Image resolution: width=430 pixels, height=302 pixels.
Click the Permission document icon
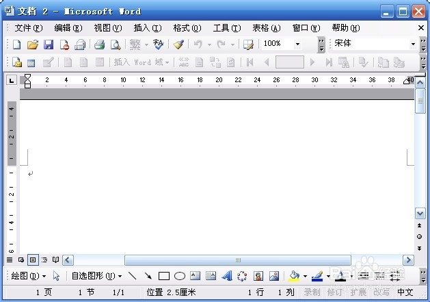[x=64, y=45]
